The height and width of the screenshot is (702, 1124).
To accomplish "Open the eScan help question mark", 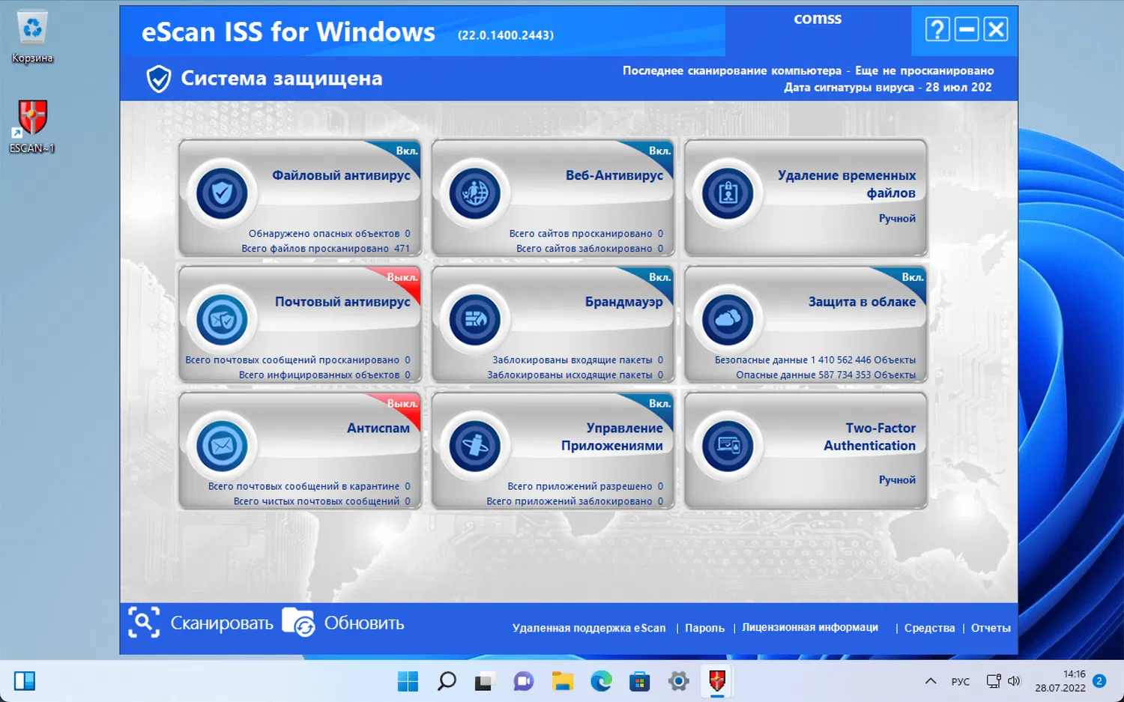I will point(937,29).
